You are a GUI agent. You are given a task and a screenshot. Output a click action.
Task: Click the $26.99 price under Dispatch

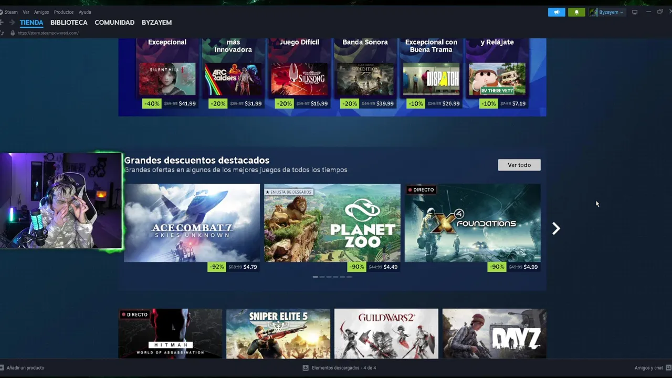[x=451, y=103]
